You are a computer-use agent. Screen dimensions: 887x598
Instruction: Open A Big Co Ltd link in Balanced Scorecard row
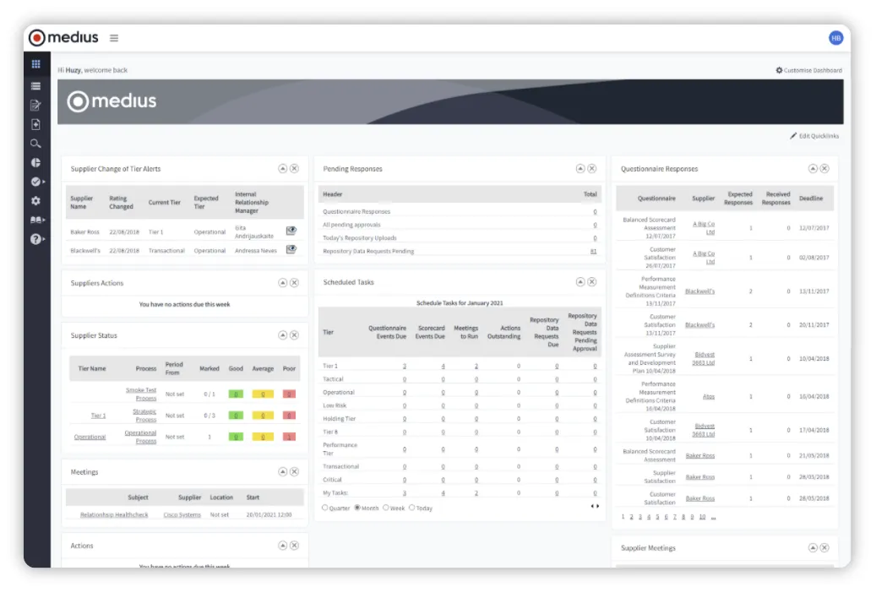tap(704, 228)
